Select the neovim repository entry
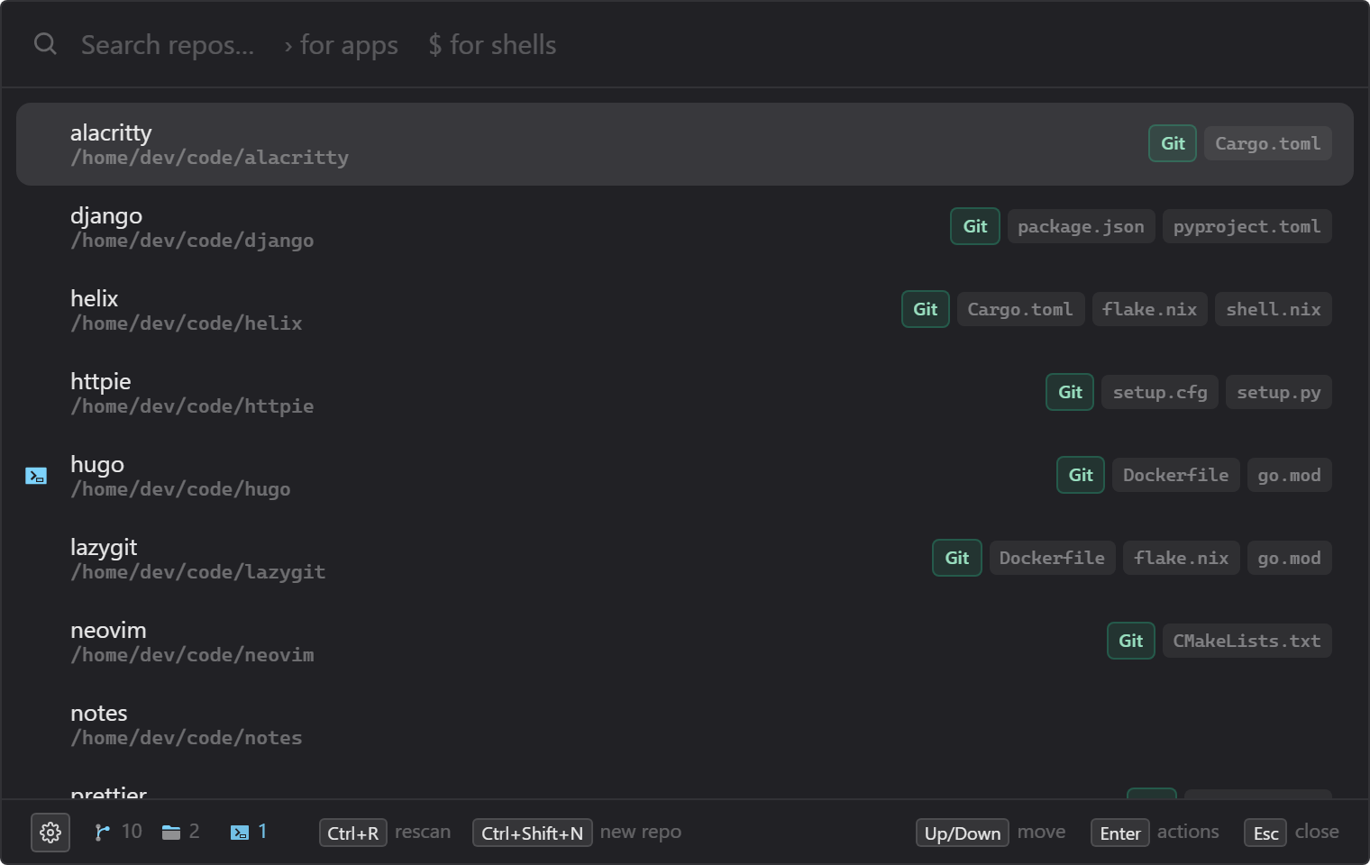This screenshot has height=865, width=1370. (685, 642)
